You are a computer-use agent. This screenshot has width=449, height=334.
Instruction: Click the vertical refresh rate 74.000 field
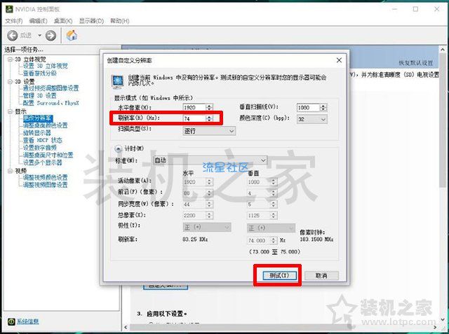click(259, 240)
